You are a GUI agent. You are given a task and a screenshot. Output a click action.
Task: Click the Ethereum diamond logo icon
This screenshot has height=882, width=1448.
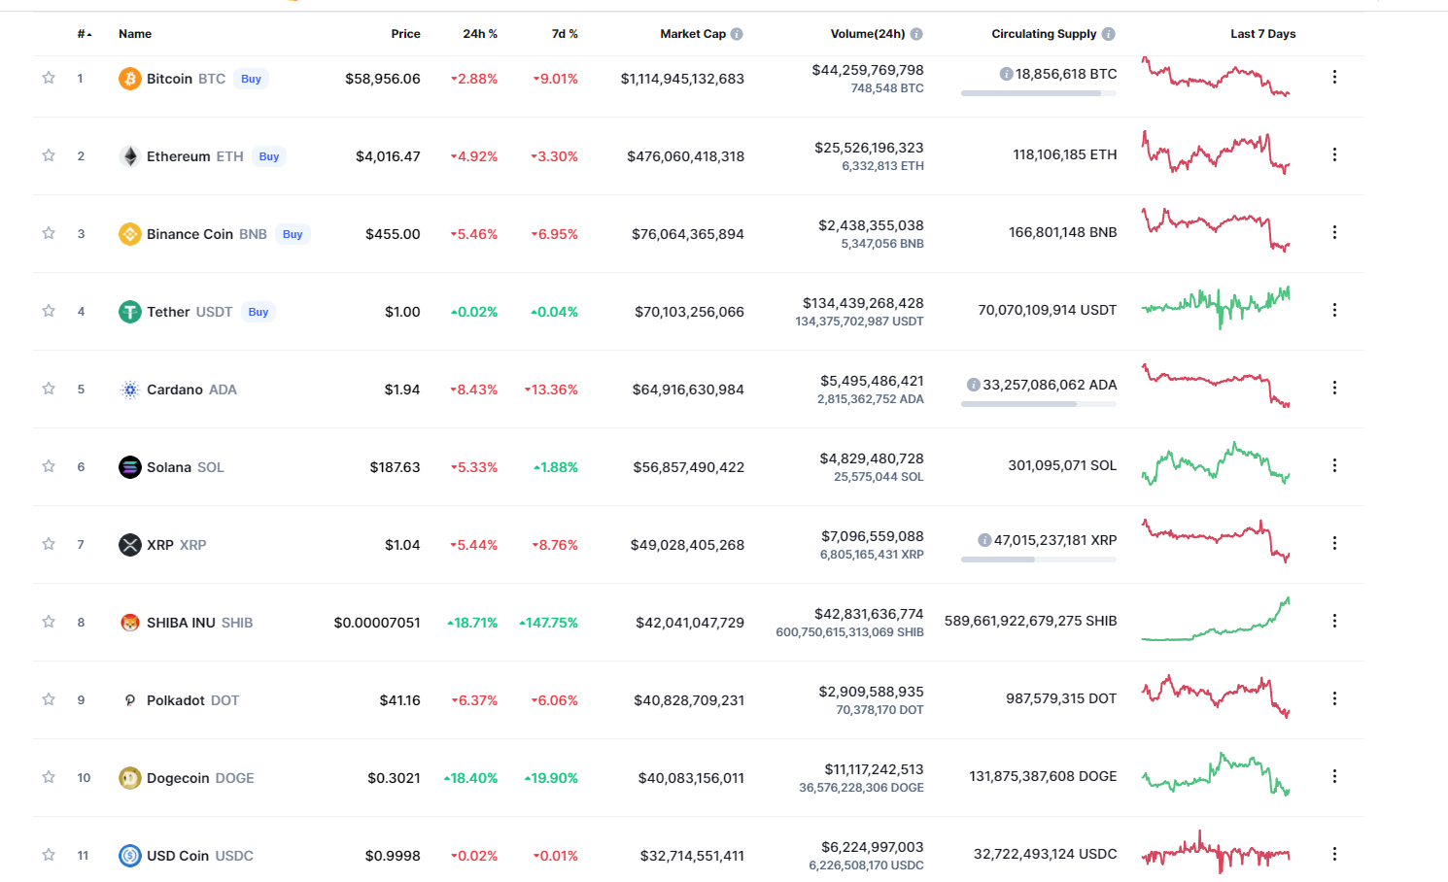coord(130,156)
